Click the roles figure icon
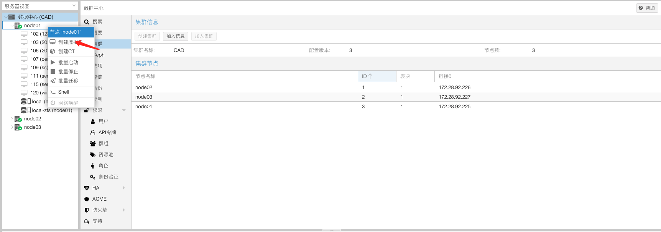Screen dimensions: 661x232 (93, 166)
